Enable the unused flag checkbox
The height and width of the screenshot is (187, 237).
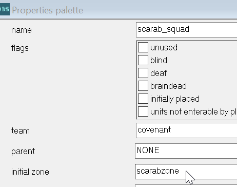[143, 47]
